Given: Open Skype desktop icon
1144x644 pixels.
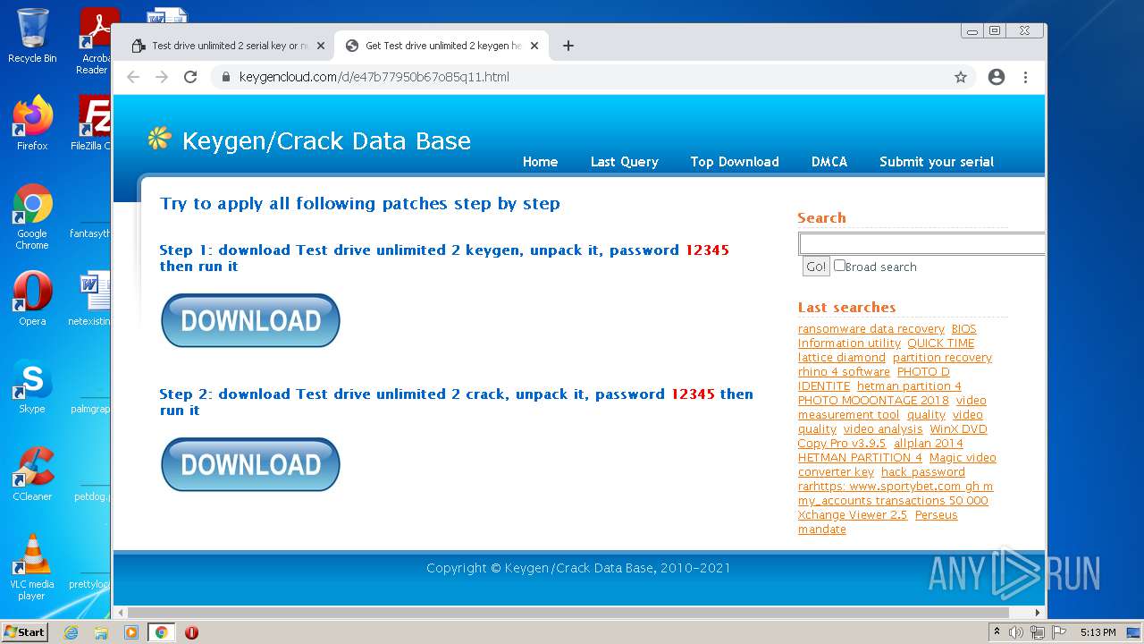Looking at the screenshot, I should pyautogui.click(x=32, y=386).
